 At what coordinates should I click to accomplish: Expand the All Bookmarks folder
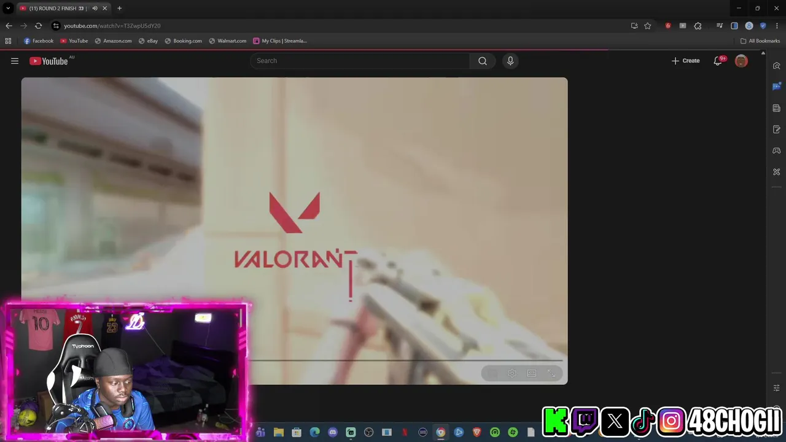point(760,41)
